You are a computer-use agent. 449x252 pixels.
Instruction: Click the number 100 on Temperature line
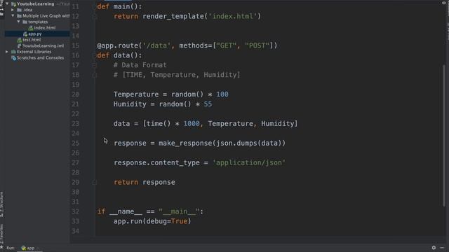(x=222, y=94)
